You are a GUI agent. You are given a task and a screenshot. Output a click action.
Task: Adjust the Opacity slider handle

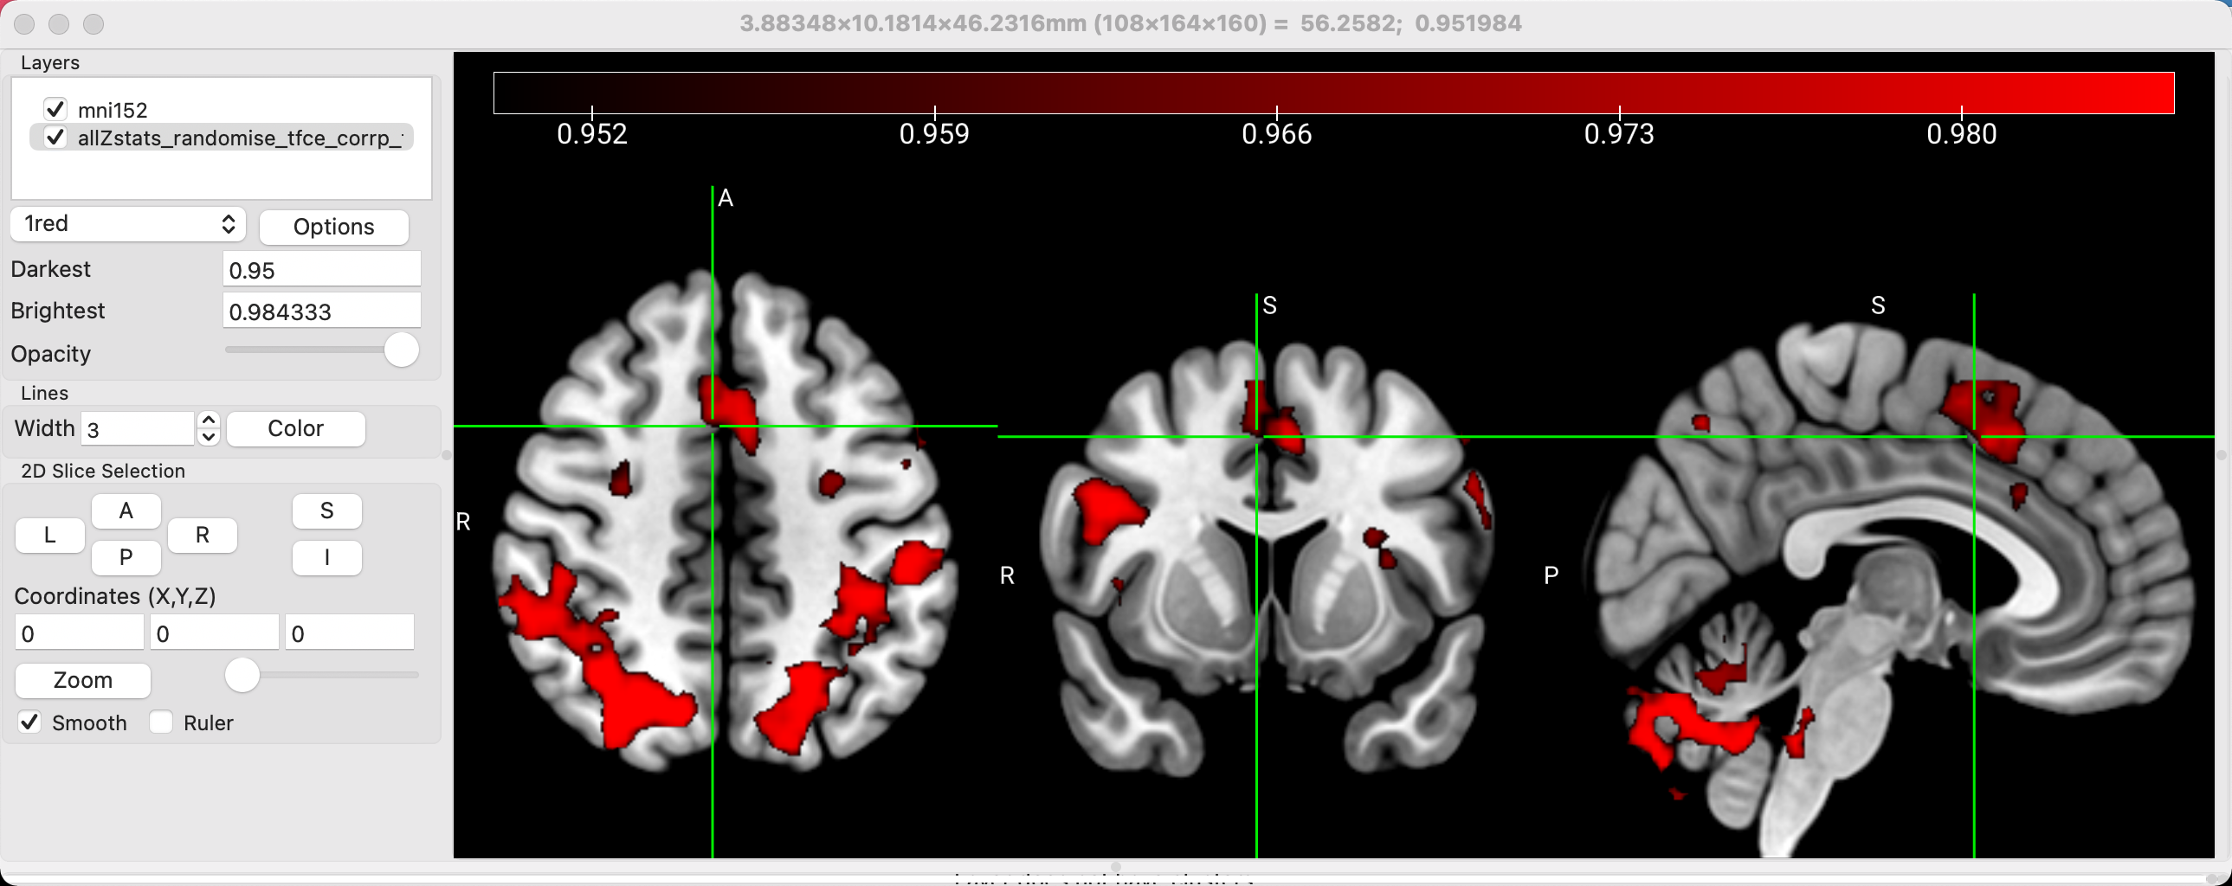400,350
